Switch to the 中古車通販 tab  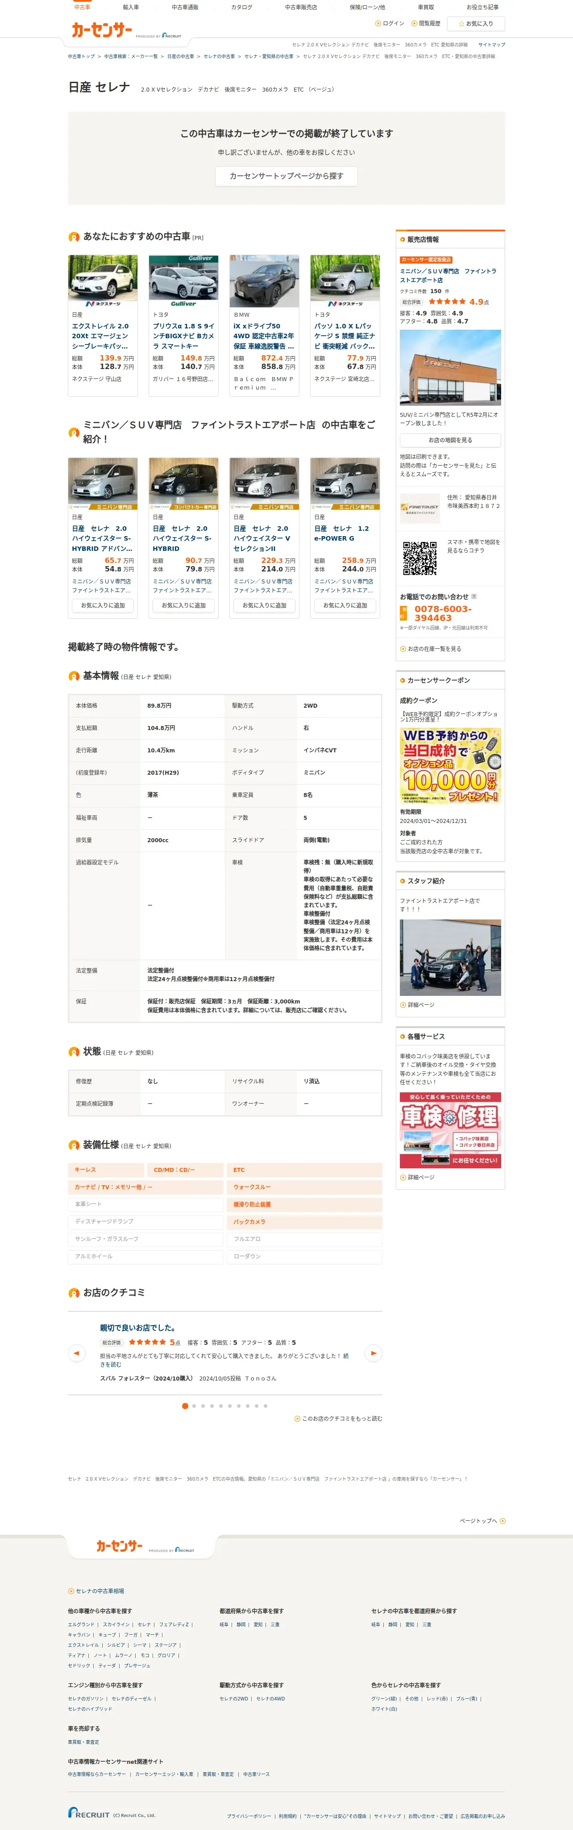(x=185, y=7)
